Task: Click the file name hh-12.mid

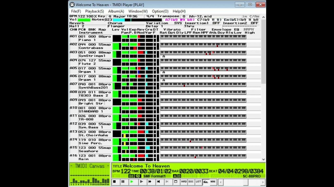Action: [200, 16]
